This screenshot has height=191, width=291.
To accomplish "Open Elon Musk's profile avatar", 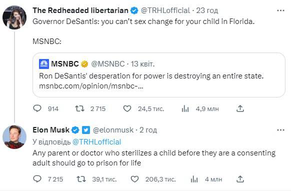I will [14, 137].
